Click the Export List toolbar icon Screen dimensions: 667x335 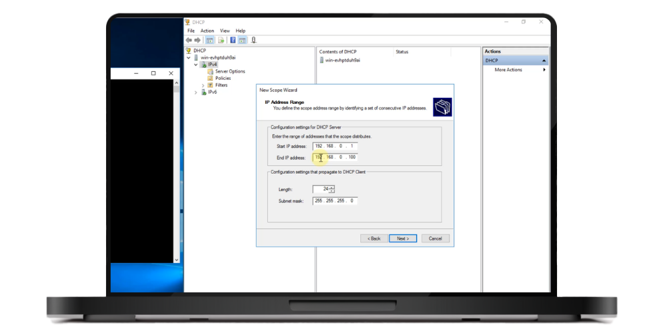coord(220,40)
